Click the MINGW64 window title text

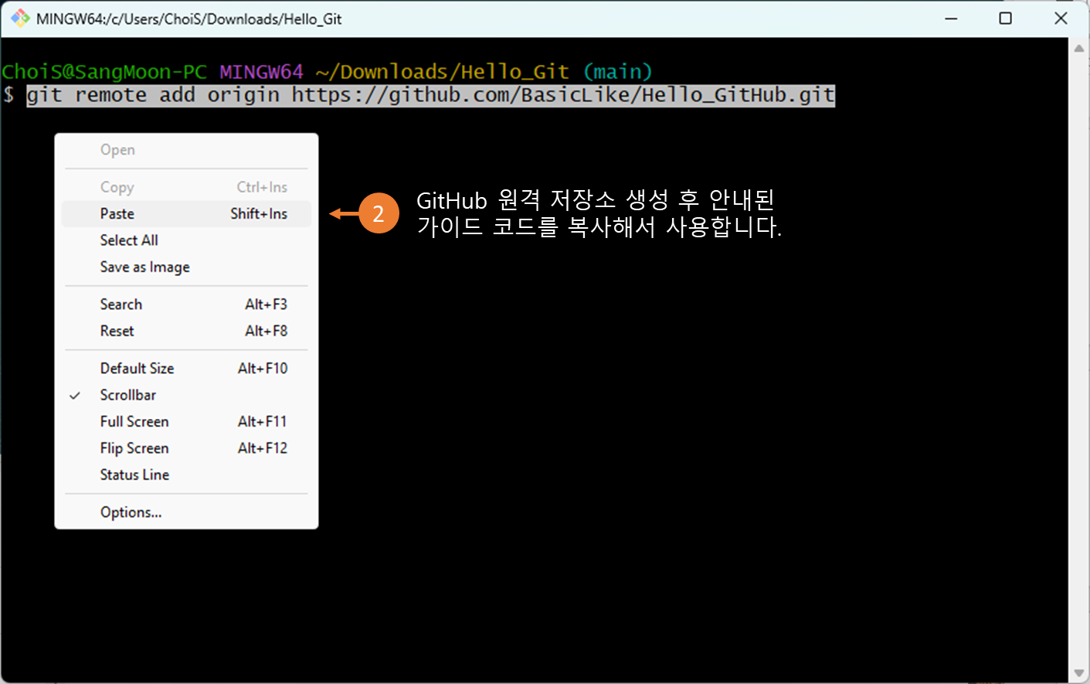(x=189, y=19)
